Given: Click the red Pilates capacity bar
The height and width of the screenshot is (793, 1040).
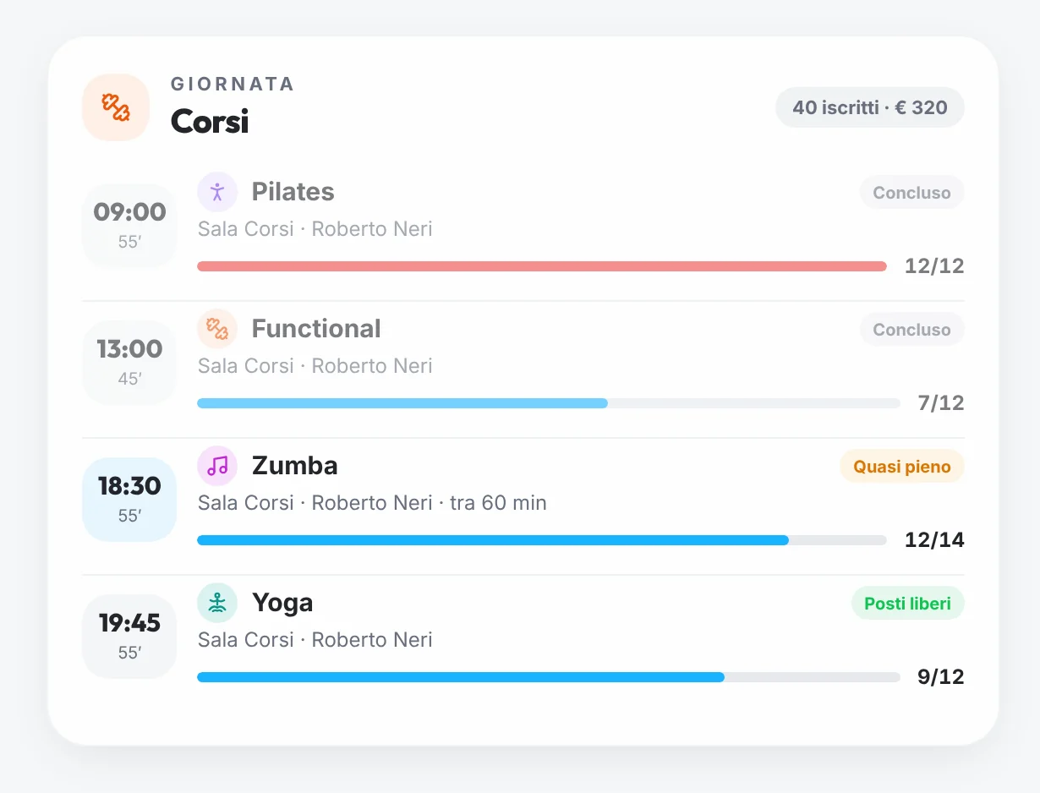Looking at the screenshot, I should (x=542, y=266).
